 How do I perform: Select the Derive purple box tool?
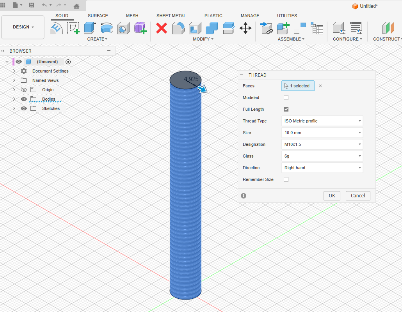140,28
